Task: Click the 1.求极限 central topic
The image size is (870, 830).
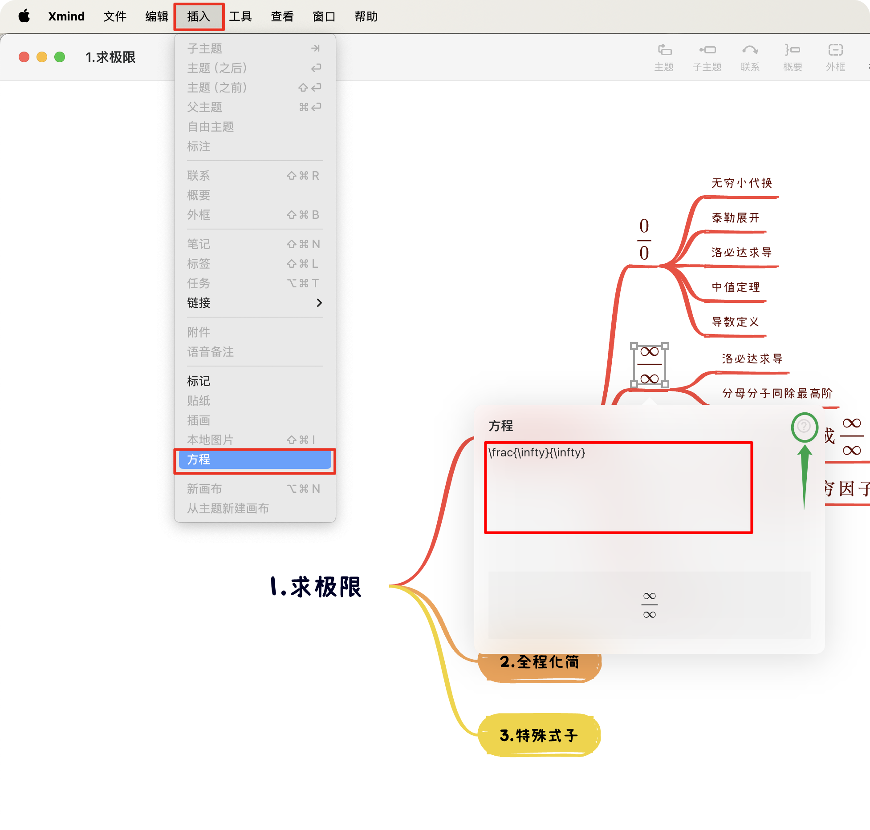Action: [x=316, y=587]
